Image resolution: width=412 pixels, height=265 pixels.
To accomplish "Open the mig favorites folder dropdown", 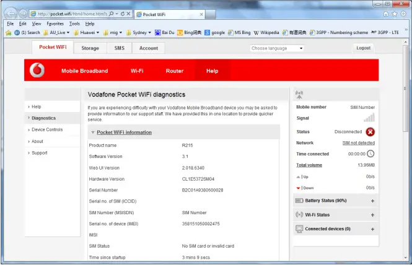I will click(113, 33).
